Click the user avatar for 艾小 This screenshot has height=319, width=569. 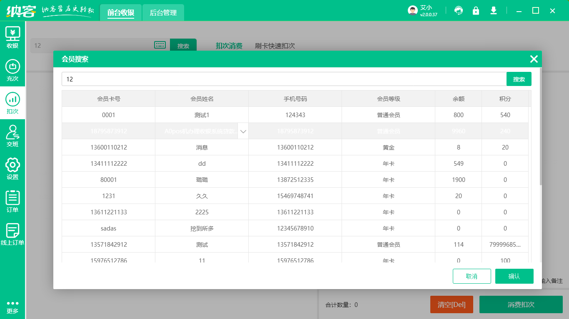pos(412,10)
